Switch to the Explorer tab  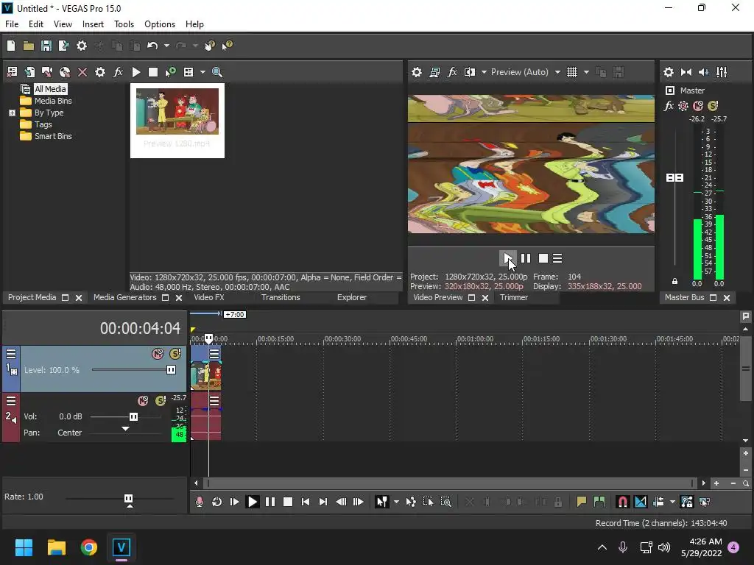[351, 297]
